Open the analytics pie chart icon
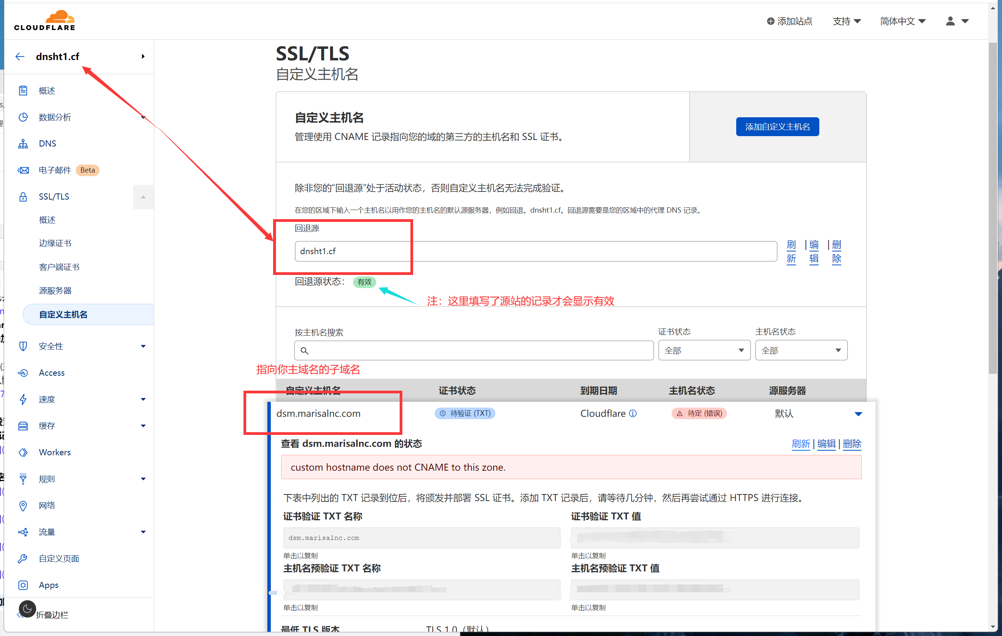 pos(23,117)
